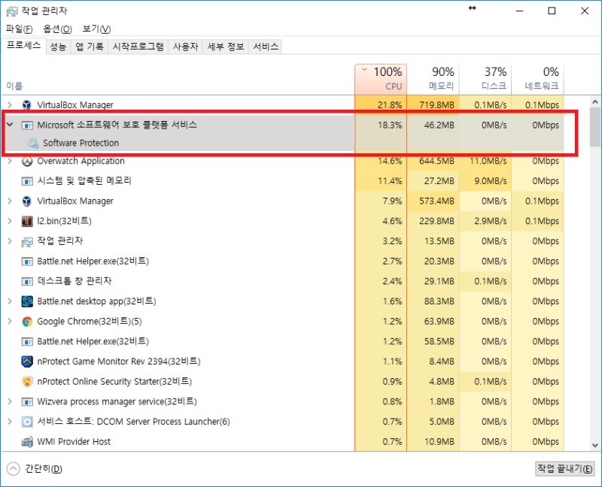This screenshot has width=602, height=487.
Task: Sort by the CPU column header
Action: click(x=381, y=79)
